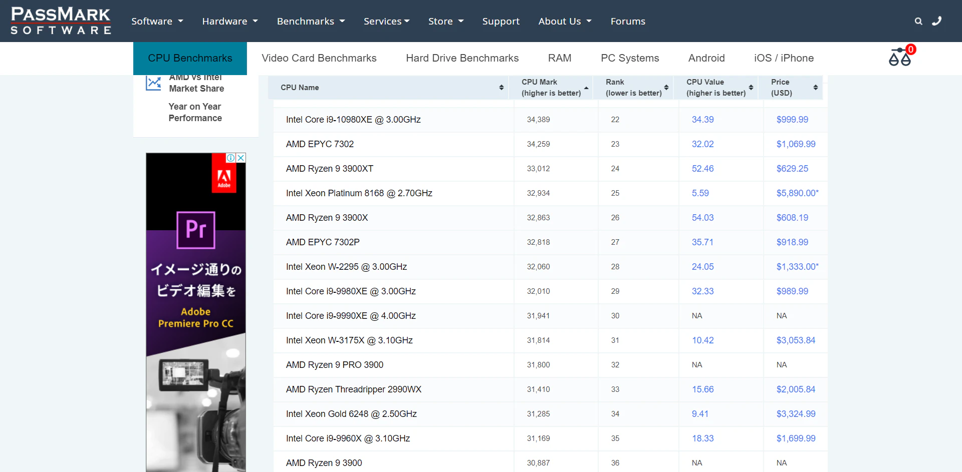Screen dimensions: 962x472
Task: Open Intel Core i9-10980XE CPU entry
Action: 353,120
